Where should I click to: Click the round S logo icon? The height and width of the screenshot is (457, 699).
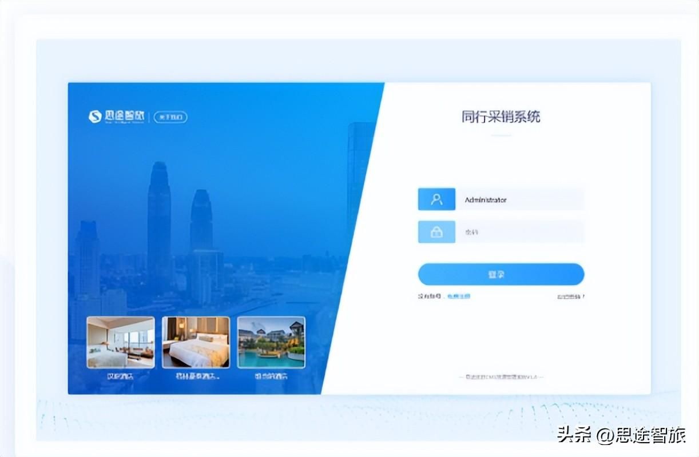[95, 117]
